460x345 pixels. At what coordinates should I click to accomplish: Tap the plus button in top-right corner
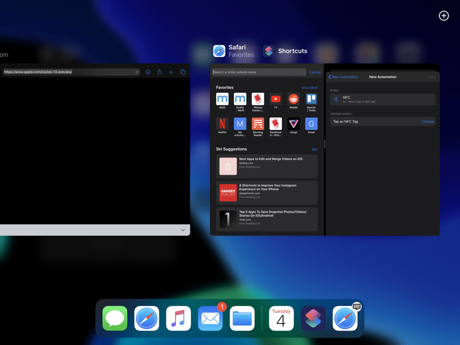click(443, 16)
